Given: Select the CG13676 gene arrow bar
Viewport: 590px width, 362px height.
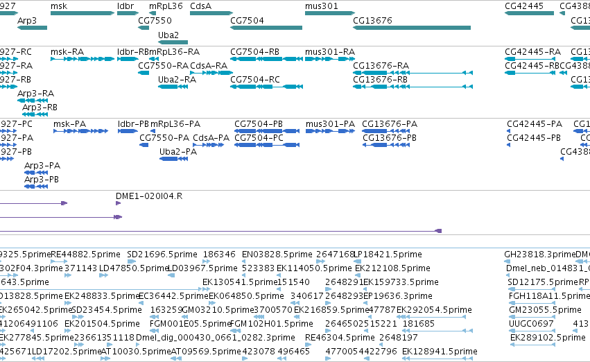Looking at the screenshot, I should coord(412,28).
